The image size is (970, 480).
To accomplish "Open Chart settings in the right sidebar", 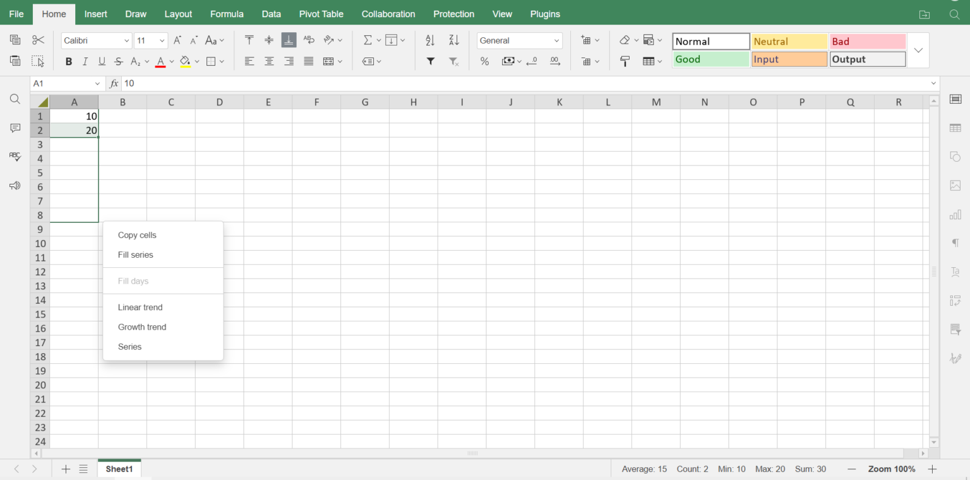I will (x=955, y=214).
